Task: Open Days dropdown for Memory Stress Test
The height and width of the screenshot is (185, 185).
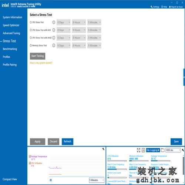Action: pyautogui.click(x=64, y=46)
